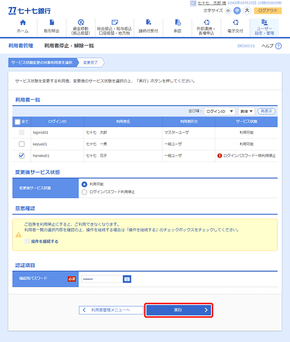Click the ホーム house icon
The image size is (290, 342).
[22, 23]
